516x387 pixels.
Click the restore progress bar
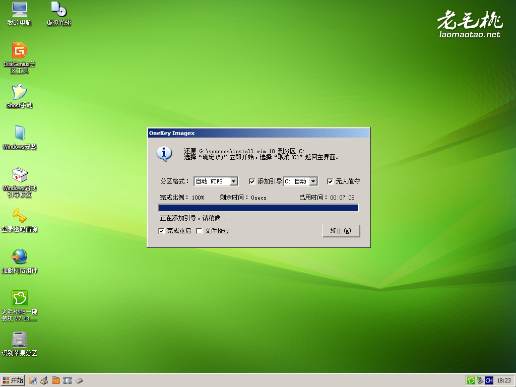click(x=259, y=208)
